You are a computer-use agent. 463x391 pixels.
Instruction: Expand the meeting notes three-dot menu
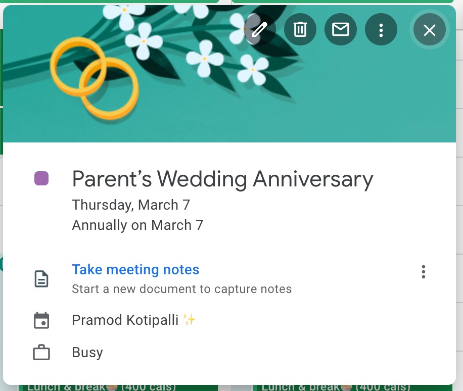coord(424,272)
